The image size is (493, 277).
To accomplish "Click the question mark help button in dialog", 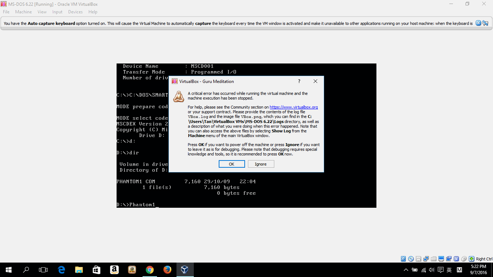I will coord(299,82).
